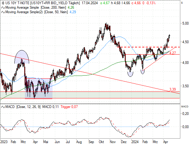Select the left circle marker at December low
The height and width of the screenshot is (144, 192).
tap(130, 73)
